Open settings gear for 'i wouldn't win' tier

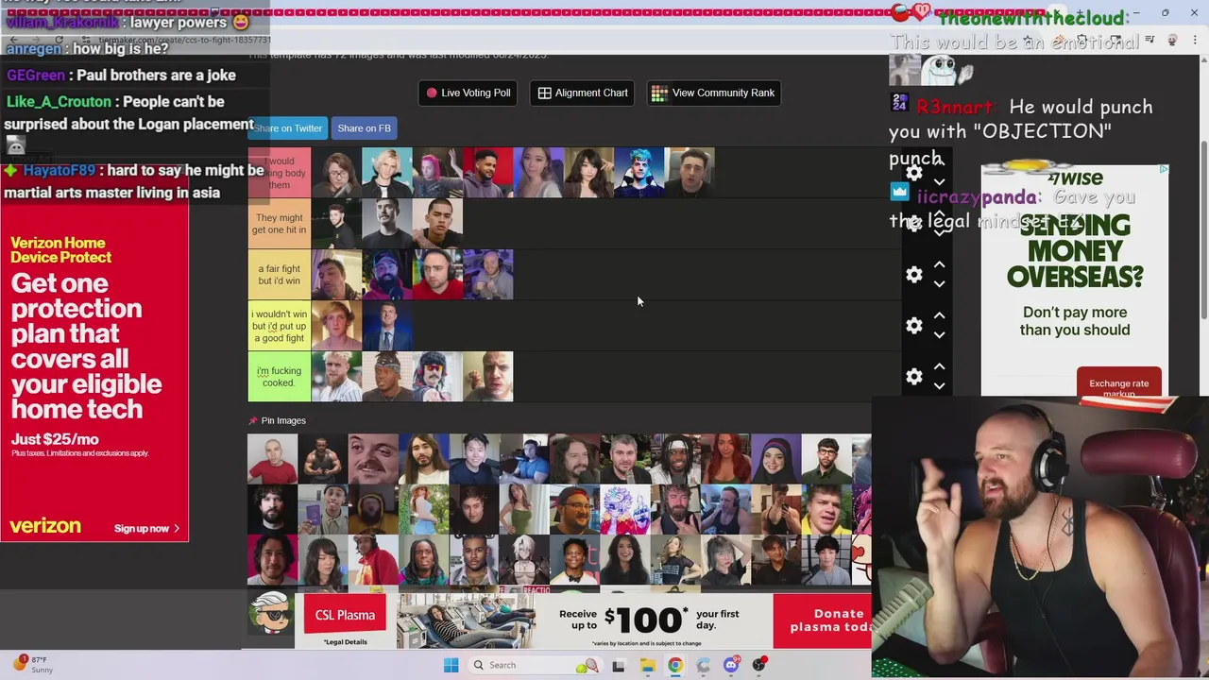click(x=913, y=326)
